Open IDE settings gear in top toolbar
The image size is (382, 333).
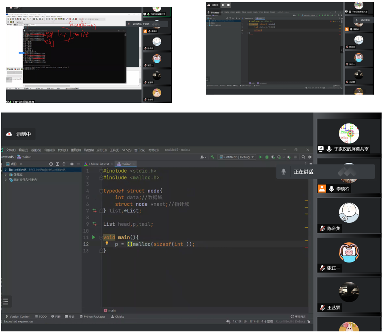tap(310, 157)
